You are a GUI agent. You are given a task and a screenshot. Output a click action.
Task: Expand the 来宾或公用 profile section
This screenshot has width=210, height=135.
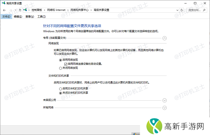164,100
